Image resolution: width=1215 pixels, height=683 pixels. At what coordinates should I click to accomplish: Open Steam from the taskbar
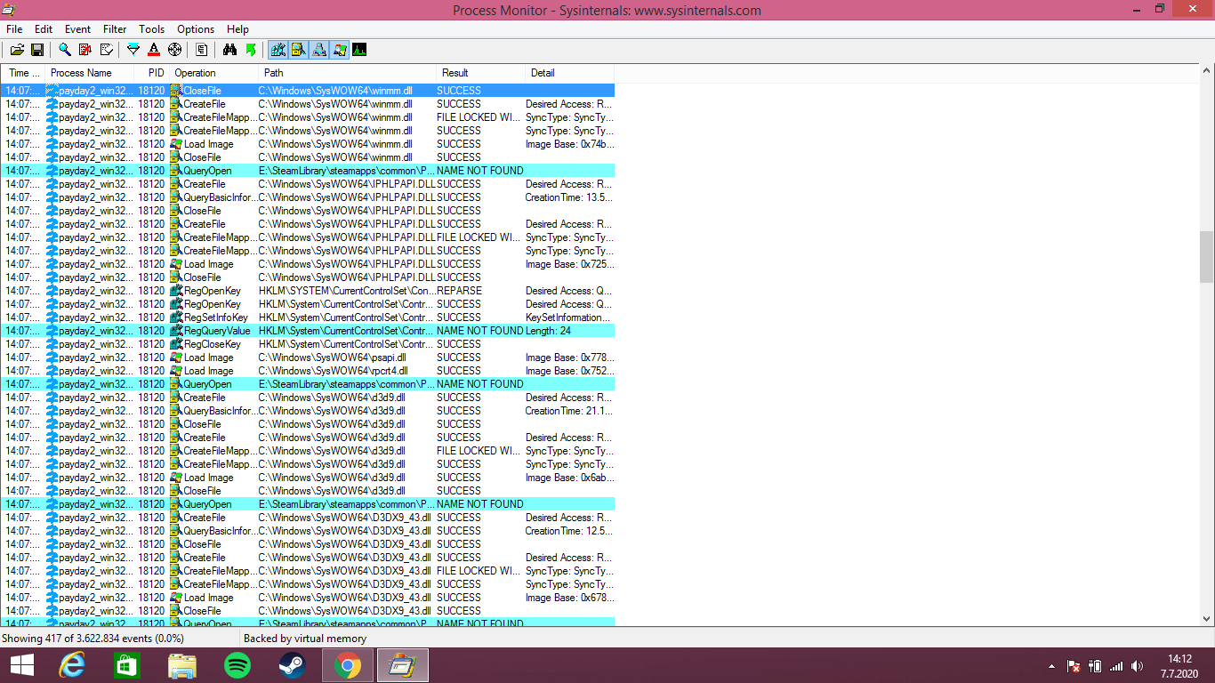click(x=292, y=665)
